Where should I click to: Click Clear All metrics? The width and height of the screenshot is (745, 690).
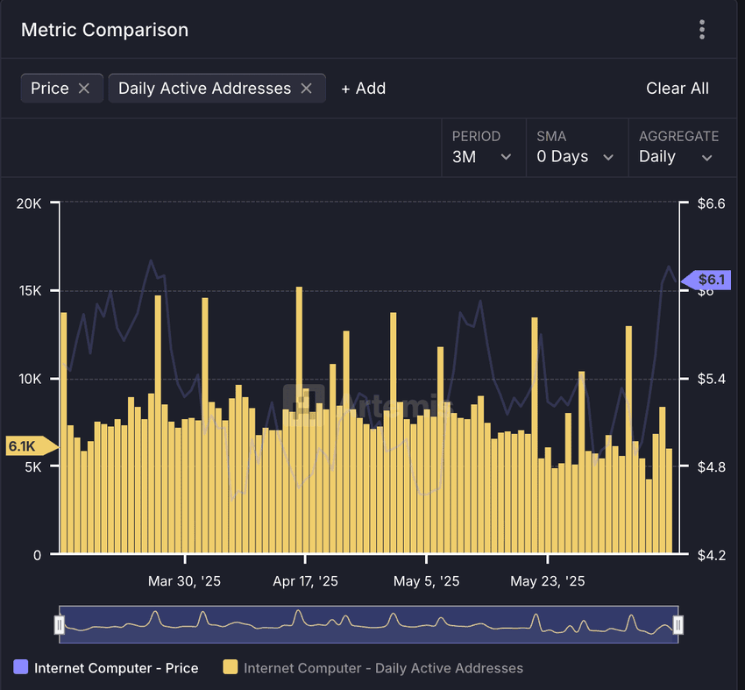coord(677,89)
